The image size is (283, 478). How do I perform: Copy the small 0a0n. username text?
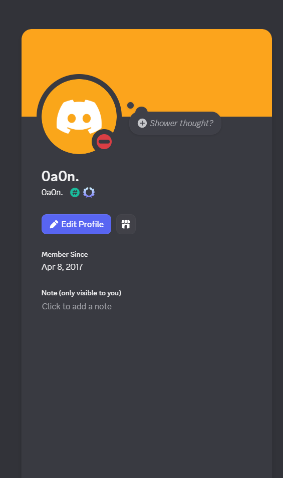52,192
